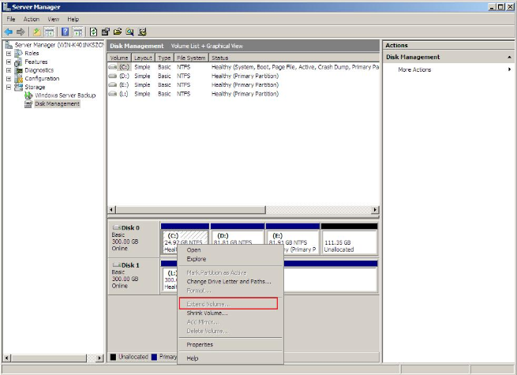
Task: Click the Disk Management tree icon
Action: [x=28, y=104]
